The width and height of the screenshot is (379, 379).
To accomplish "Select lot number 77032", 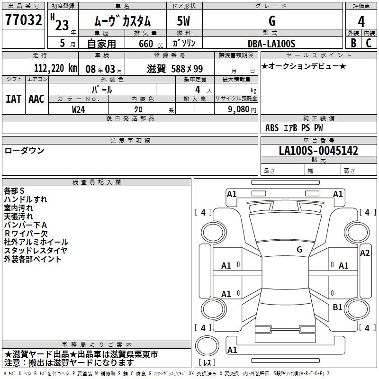I will pyautogui.click(x=23, y=20).
